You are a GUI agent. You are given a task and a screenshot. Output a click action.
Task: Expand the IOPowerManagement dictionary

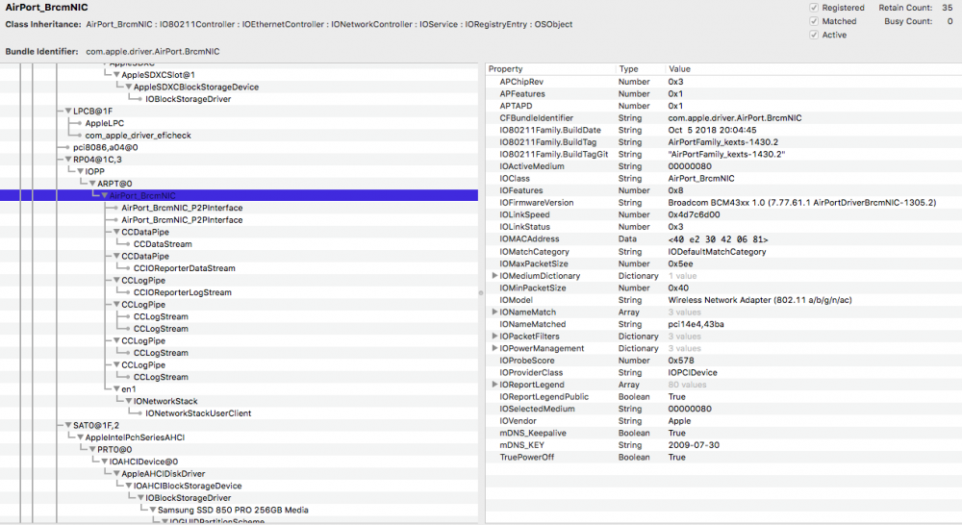(494, 348)
